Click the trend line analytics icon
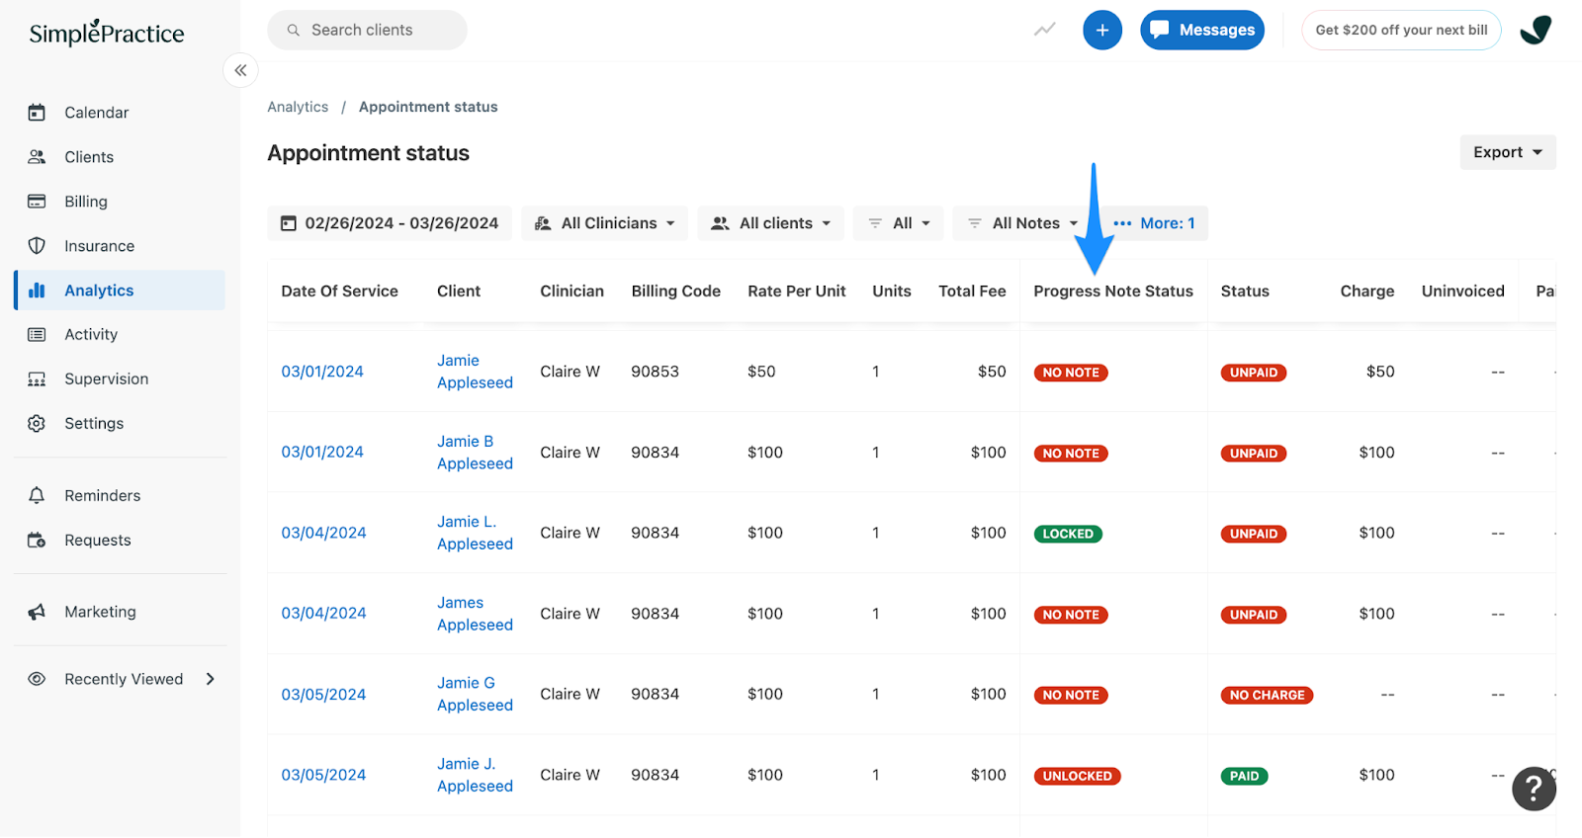The image size is (1582, 838). (1045, 30)
